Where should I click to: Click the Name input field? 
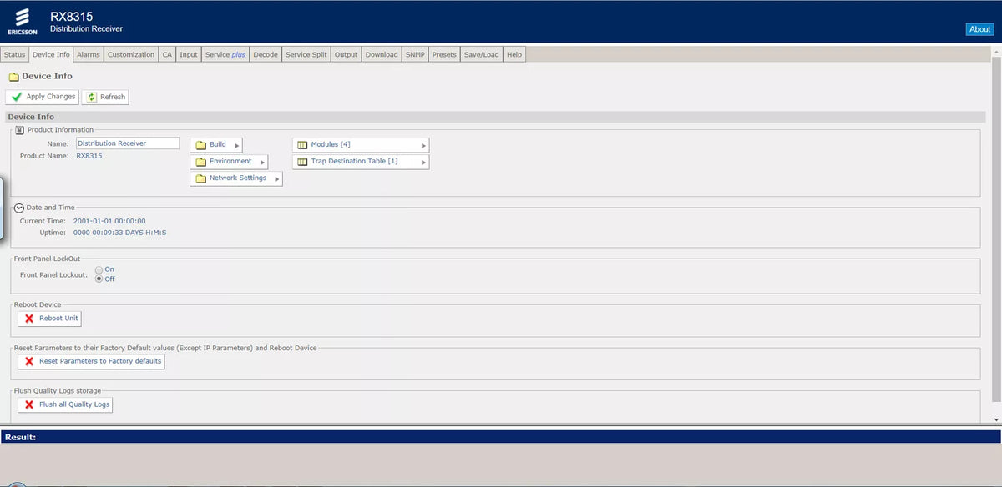(x=127, y=143)
